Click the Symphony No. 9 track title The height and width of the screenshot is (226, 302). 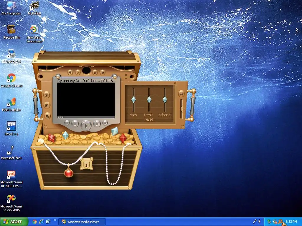pyautogui.click(x=79, y=81)
